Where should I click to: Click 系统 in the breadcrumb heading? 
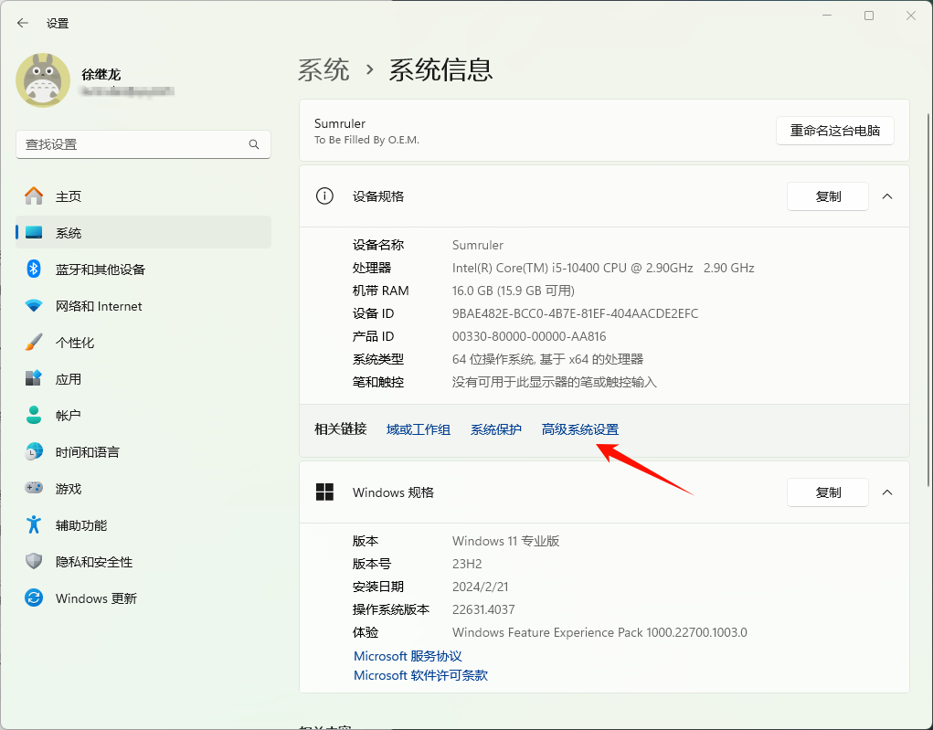pyautogui.click(x=323, y=70)
